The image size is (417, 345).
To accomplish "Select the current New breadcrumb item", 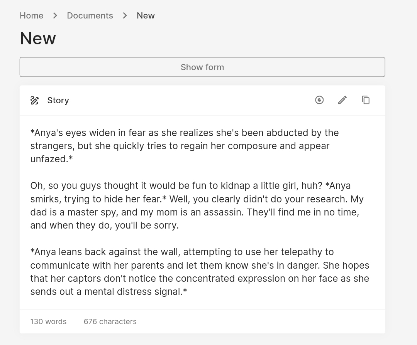I will [x=146, y=16].
